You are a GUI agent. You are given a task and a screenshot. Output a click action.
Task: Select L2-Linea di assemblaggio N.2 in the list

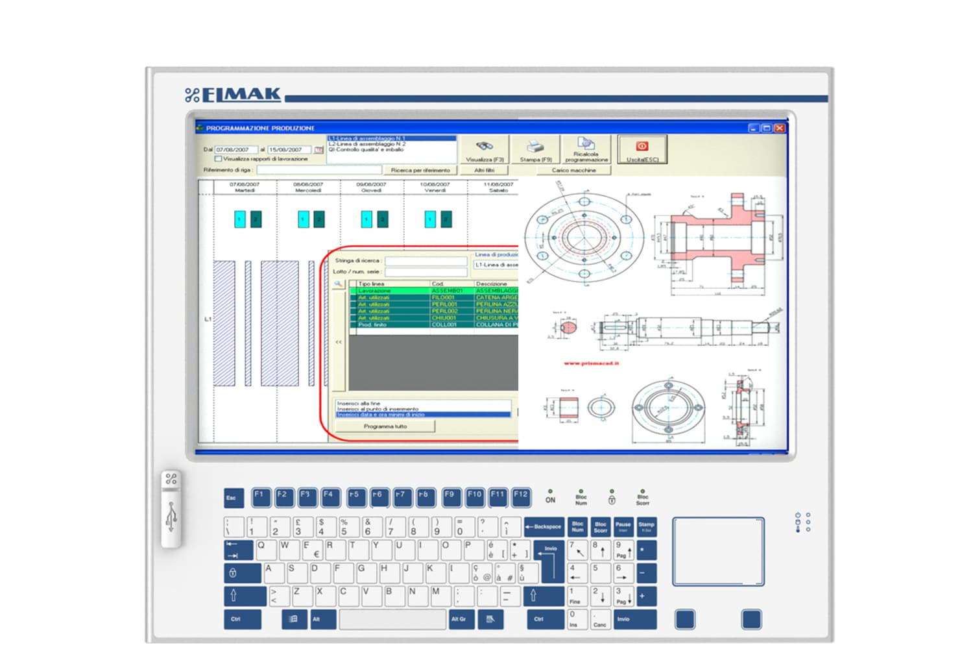point(367,144)
